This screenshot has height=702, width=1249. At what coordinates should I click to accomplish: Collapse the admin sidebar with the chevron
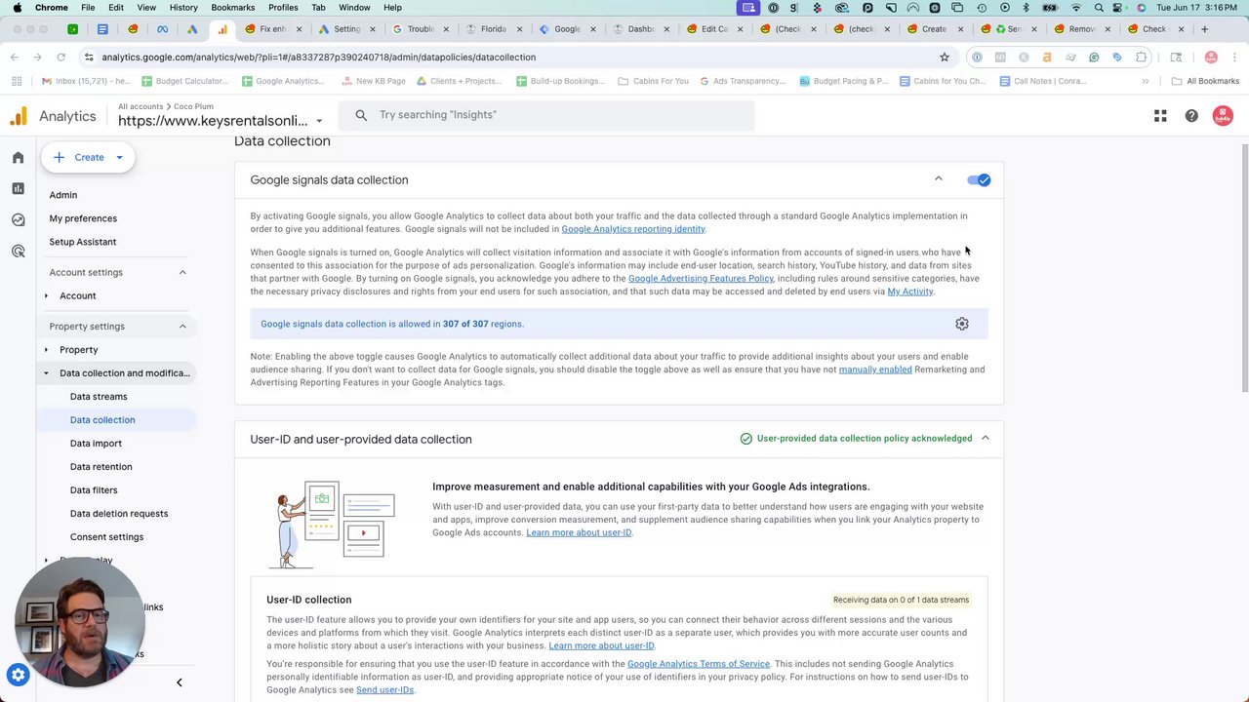click(x=179, y=682)
